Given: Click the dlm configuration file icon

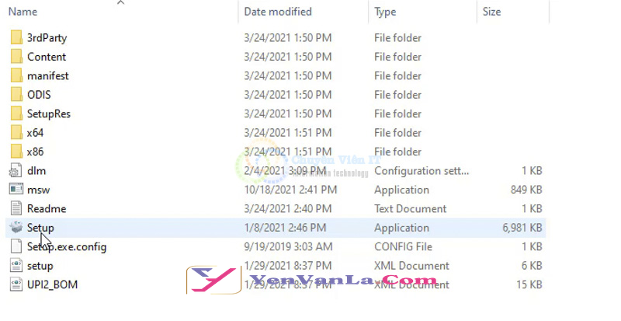Looking at the screenshot, I should (x=16, y=171).
